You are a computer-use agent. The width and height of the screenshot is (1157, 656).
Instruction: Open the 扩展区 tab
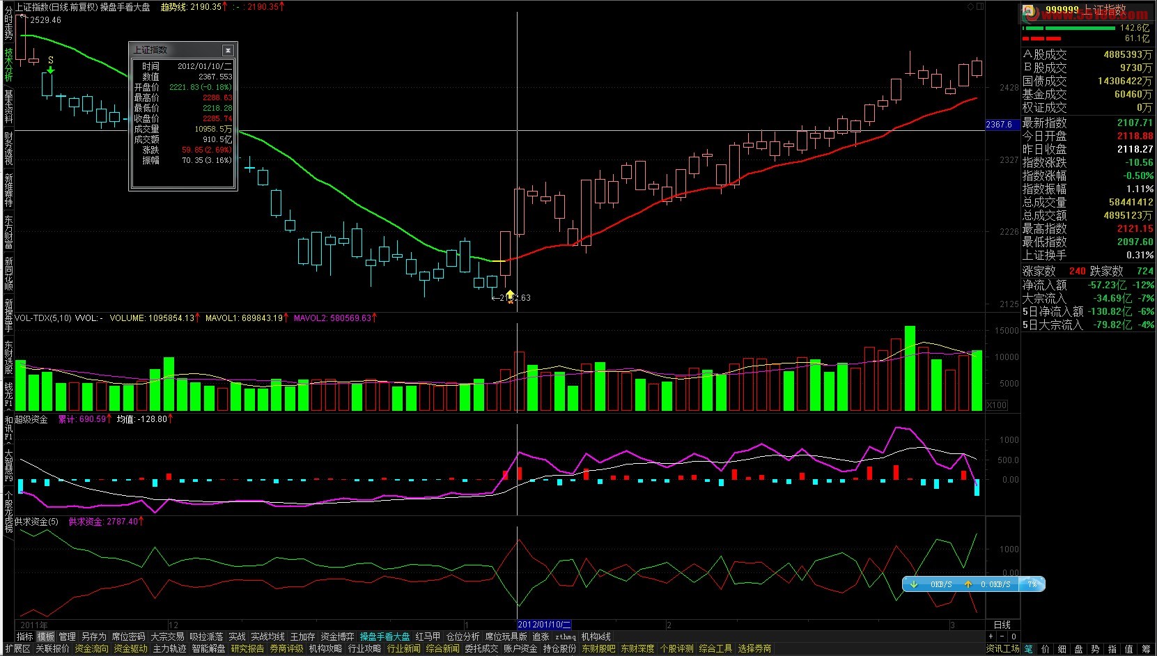coord(17,648)
